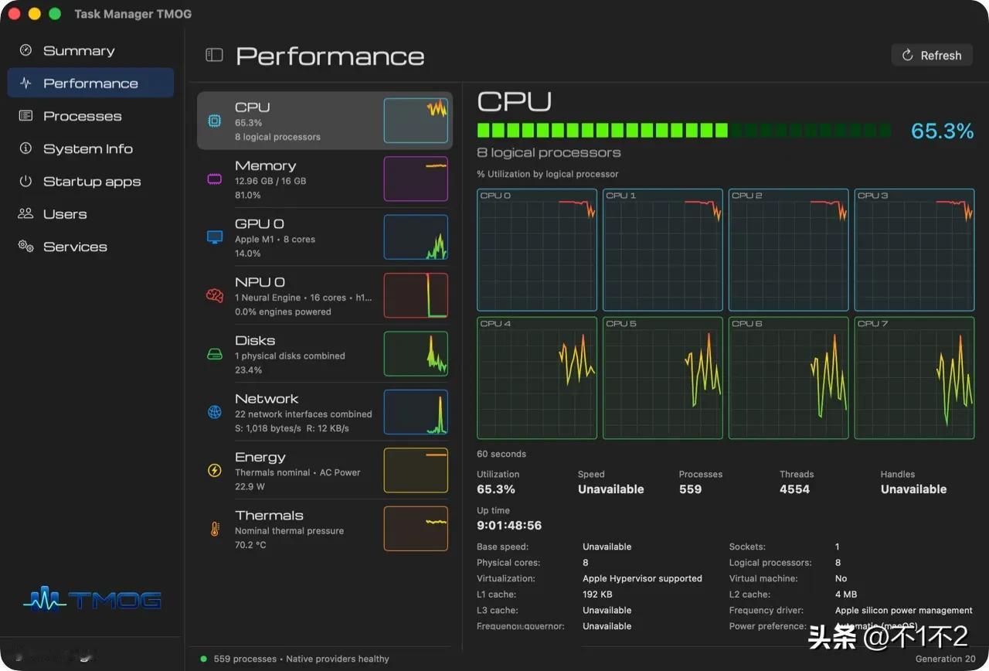
Task: Click the L2 cache value 4 MB
Action: click(846, 594)
